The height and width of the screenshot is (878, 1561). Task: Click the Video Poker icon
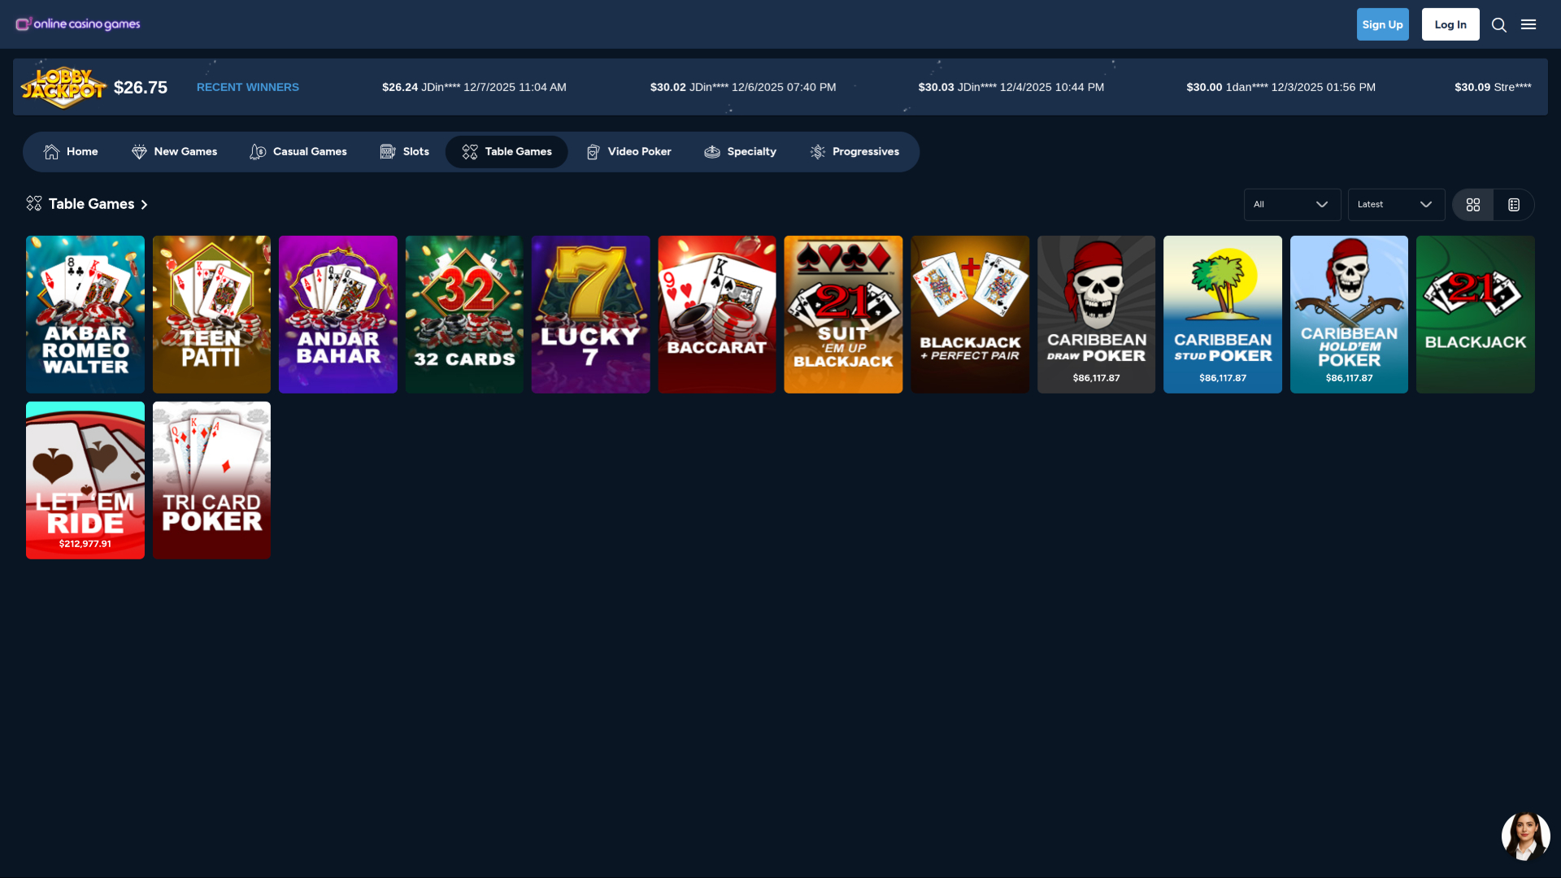[592, 151]
